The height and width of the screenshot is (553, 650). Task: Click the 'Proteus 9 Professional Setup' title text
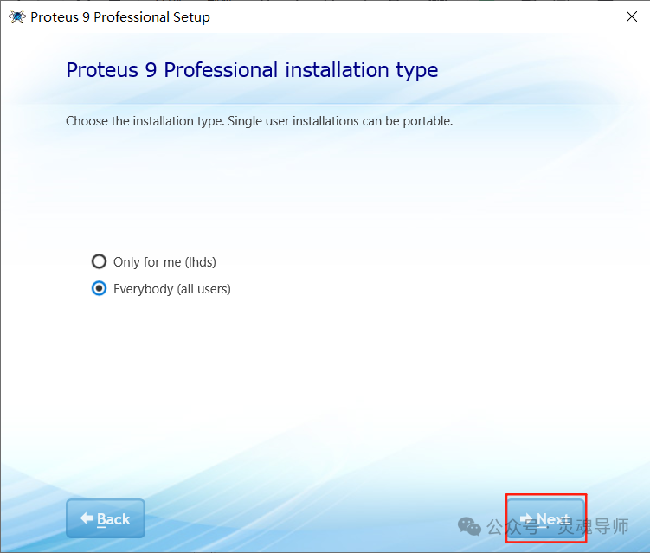coord(120,17)
